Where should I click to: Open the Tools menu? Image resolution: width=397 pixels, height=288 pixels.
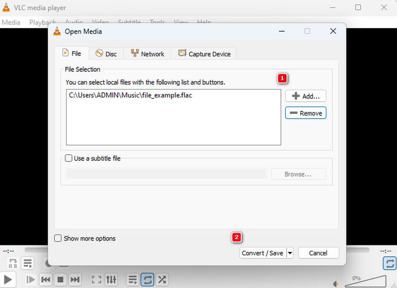[x=157, y=22]
